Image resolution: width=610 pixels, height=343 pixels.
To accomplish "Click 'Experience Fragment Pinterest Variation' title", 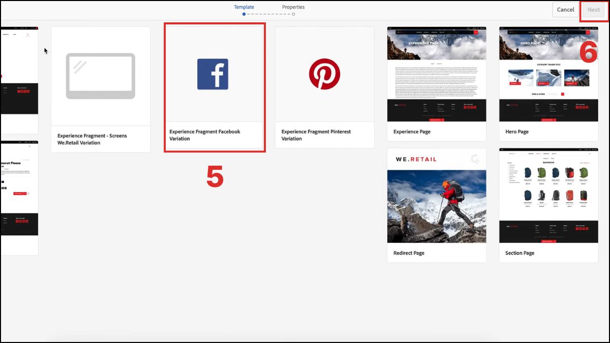I will click(316, 135).
